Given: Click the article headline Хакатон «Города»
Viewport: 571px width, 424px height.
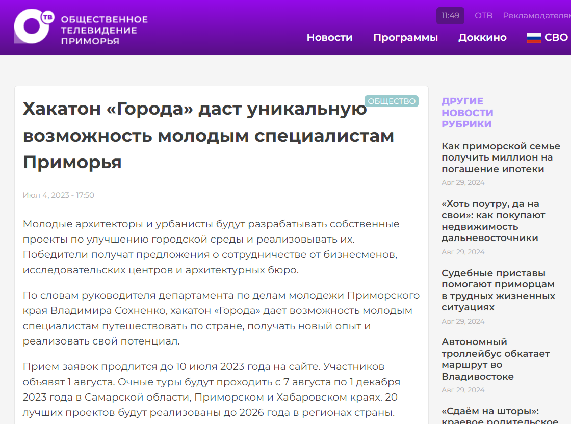Looking at the screenshot, I should point(209,136).
